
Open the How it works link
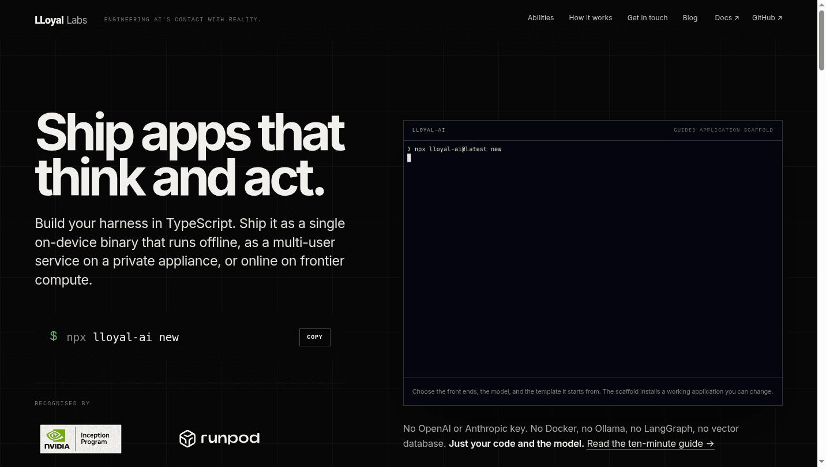(590, 18)
